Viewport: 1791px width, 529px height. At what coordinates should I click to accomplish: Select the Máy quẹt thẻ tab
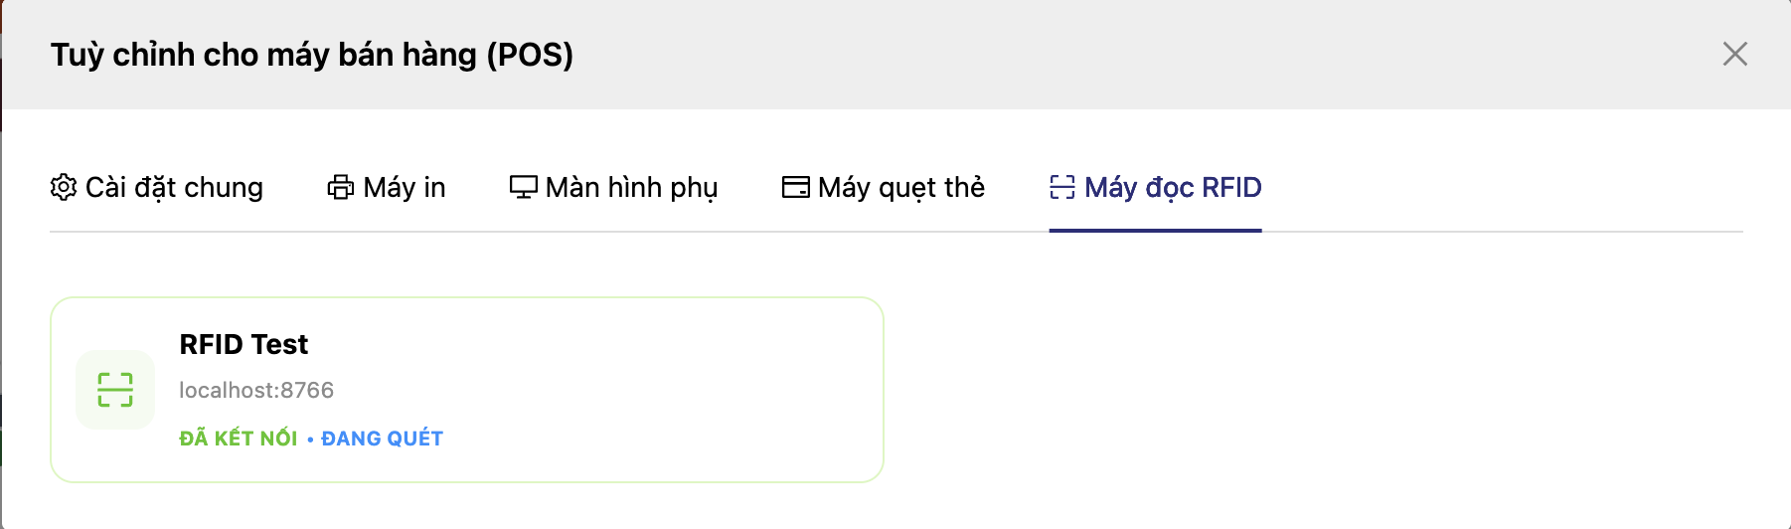[x=901, y=187]
